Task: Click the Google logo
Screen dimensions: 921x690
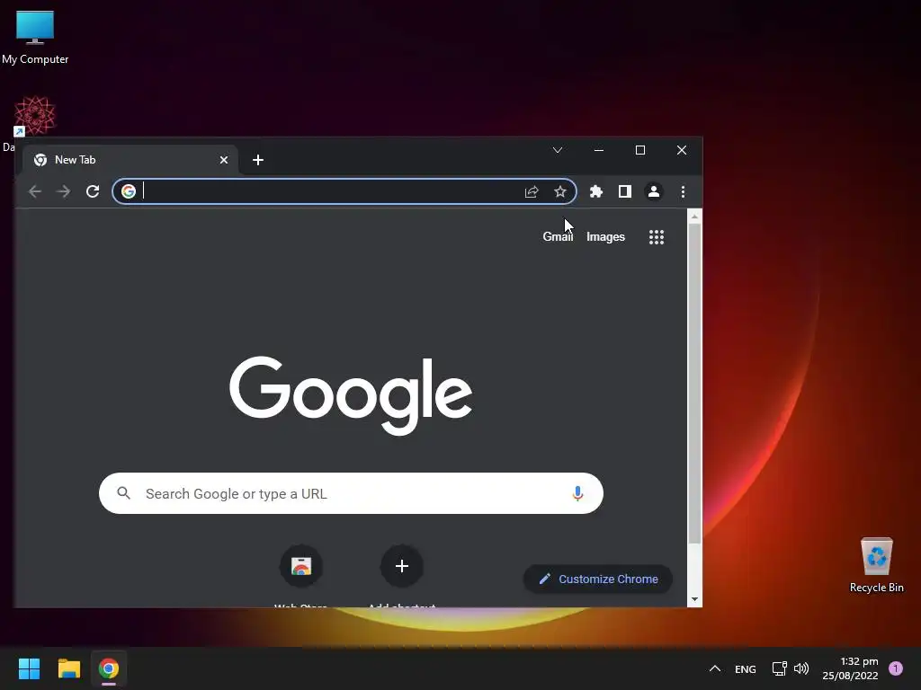Action: [351, 395]
